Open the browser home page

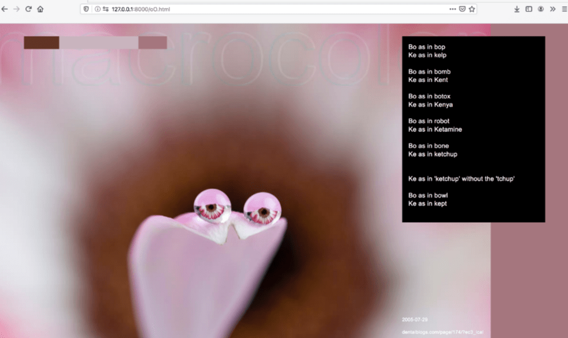[40, 9]
